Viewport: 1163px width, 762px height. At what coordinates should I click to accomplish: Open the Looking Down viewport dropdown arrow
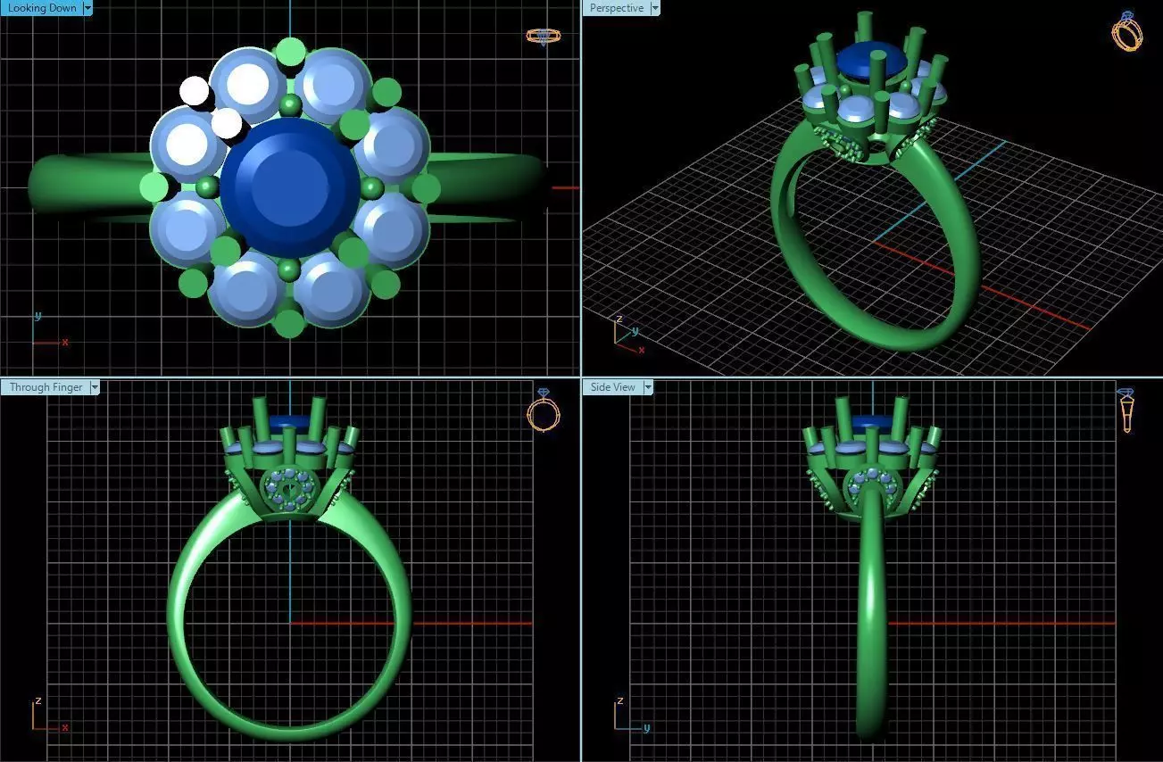click(87, 8)
